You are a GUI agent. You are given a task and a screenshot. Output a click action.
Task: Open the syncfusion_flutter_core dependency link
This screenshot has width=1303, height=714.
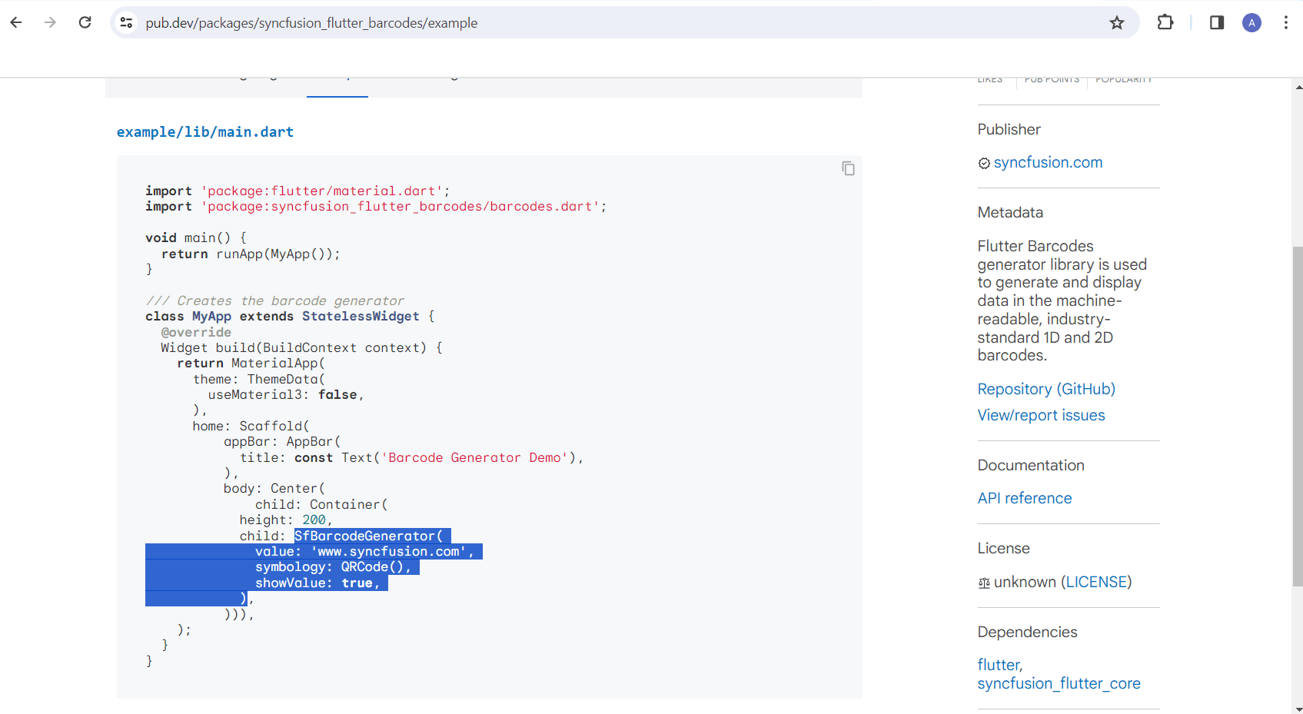point(1059,683)
